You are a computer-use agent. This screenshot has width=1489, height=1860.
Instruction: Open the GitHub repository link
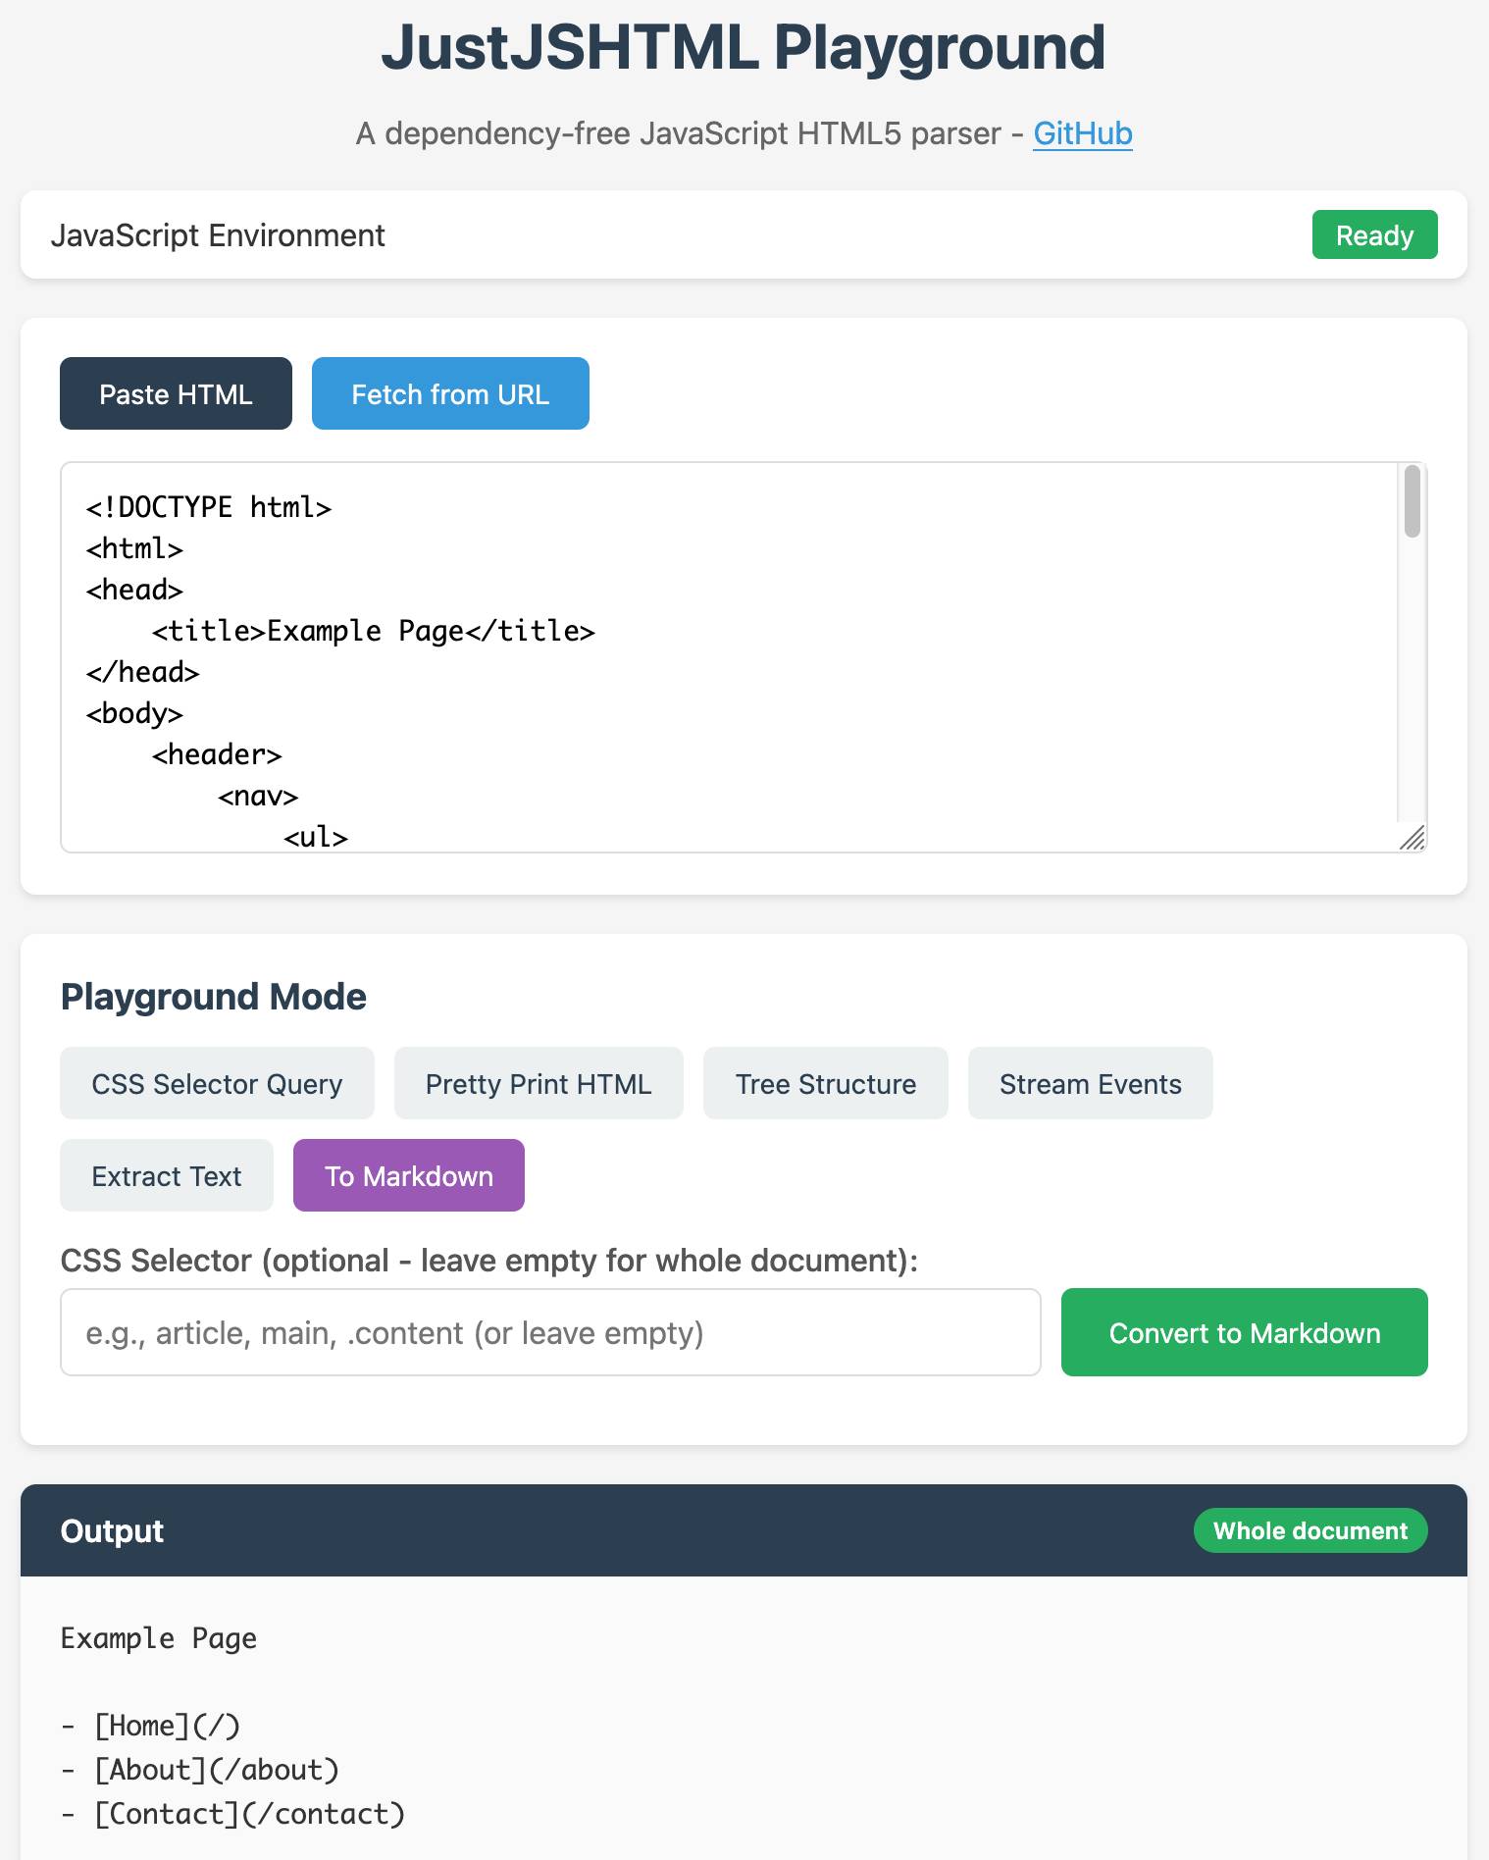[1083, 133]
